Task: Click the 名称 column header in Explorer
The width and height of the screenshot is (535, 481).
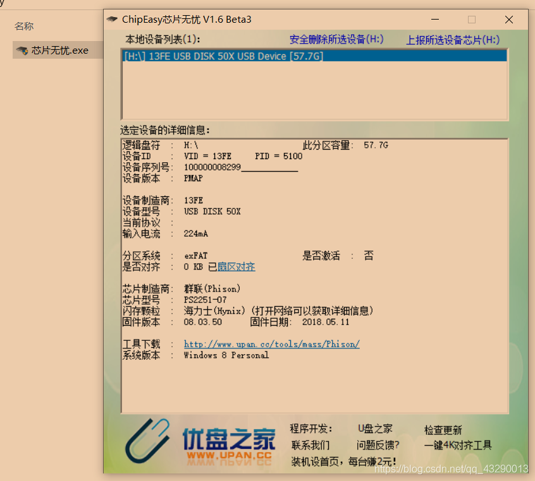Action: coord(24,27)
